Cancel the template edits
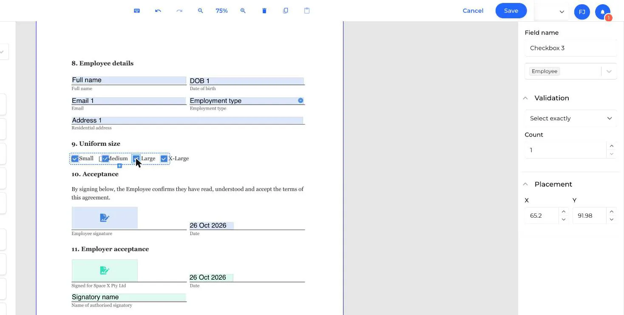 pyautogui.click(x=473, y=11)
